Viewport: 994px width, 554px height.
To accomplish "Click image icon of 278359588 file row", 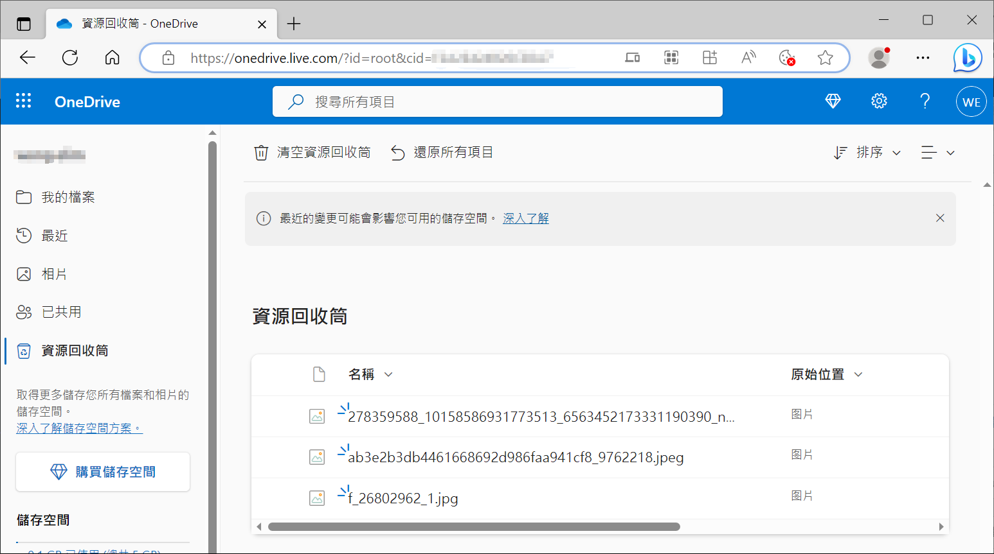I will coord(317,417).
